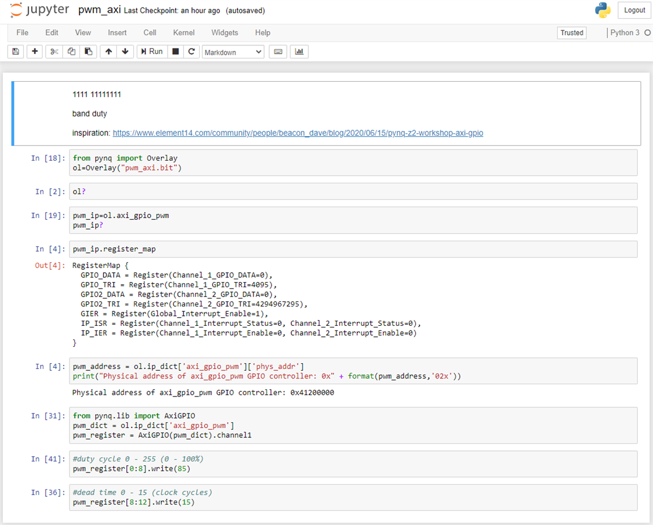Image resolution: width=653 pixels, height=525 pixels.
Task: Insert cell below with plus icon
Action: [x=35, y=51]
